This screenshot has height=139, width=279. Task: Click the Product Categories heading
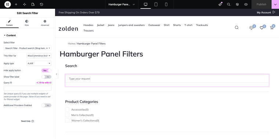click(x=81, y=102)
